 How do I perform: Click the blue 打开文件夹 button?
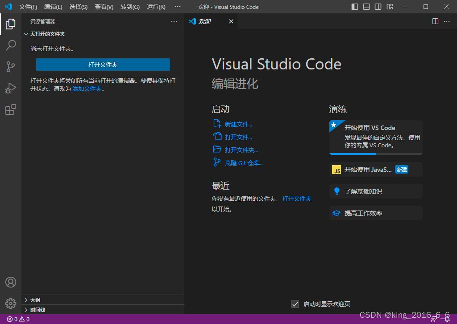(x=103, y=65)
